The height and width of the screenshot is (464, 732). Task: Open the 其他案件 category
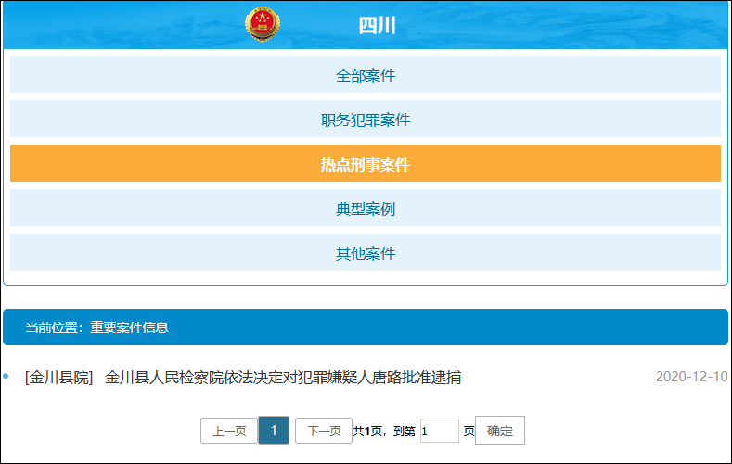pos(366,252)
